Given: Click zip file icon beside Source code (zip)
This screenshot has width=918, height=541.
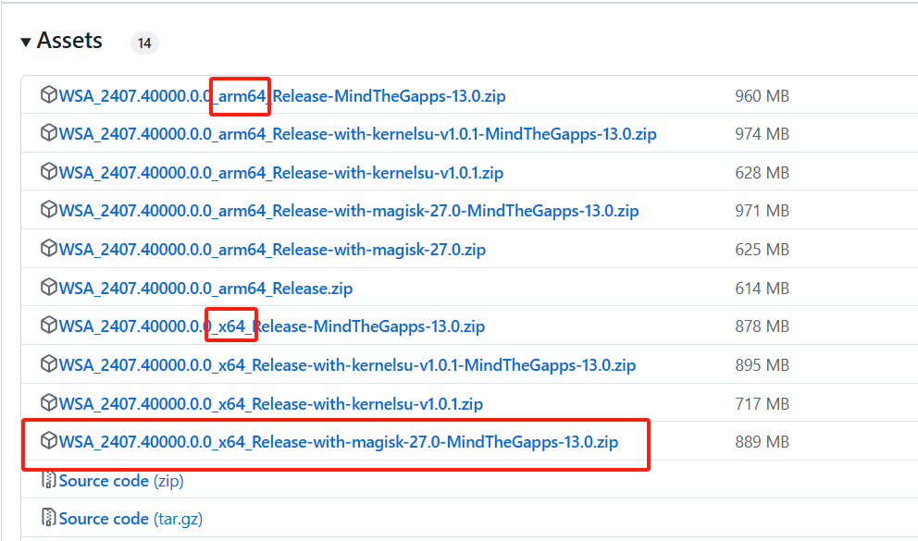Looking at the screenshot, I should [x=49, y=480].
